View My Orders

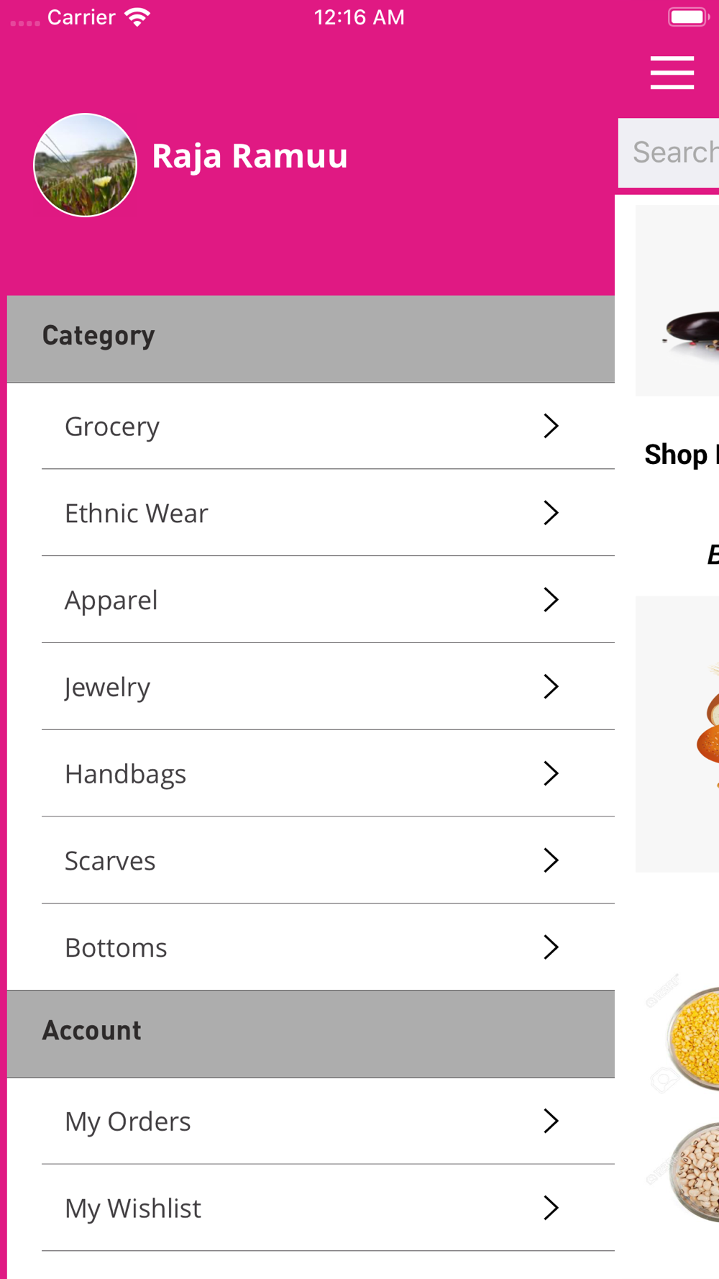(128, 1121)
